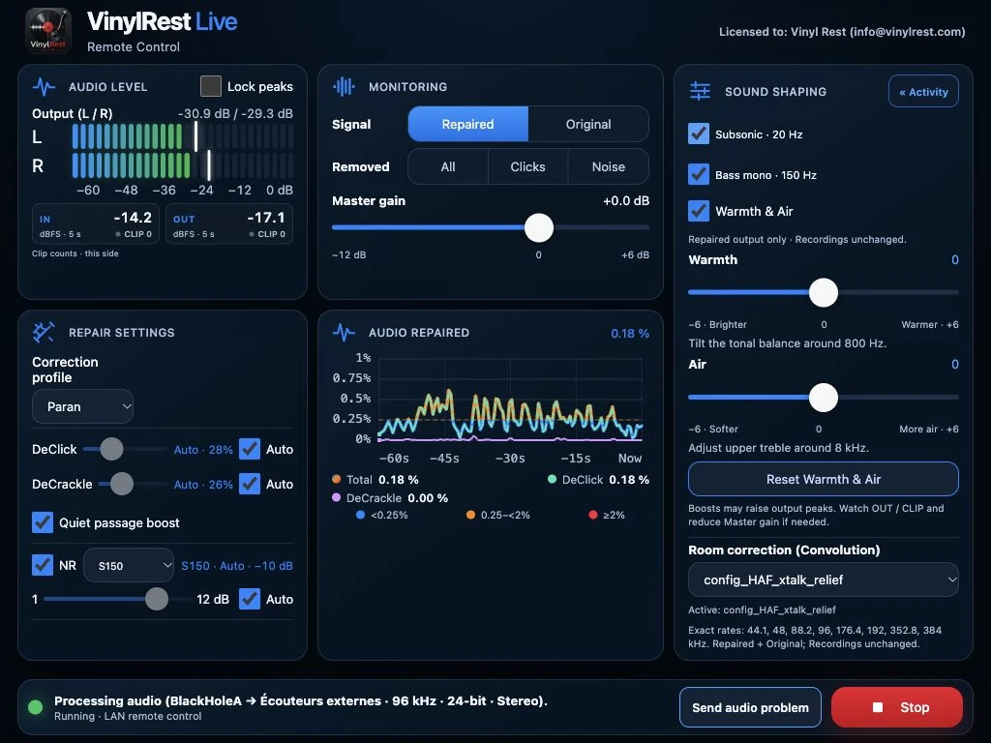The width and height of the screenshot is (991, 743).
Task: Click the Monitoring sound bars icon
Action: point(344,86)
